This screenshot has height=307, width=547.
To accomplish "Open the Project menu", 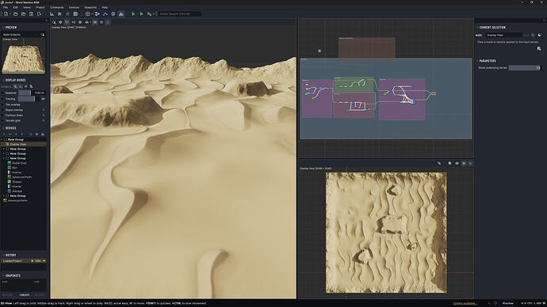I will [40, 7].
